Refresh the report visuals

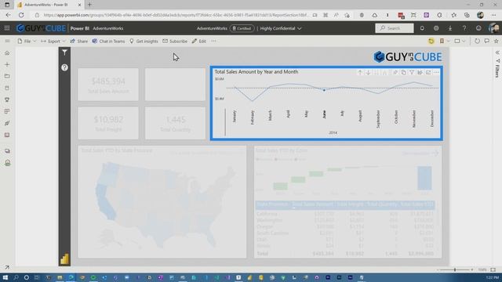(477, 42)
